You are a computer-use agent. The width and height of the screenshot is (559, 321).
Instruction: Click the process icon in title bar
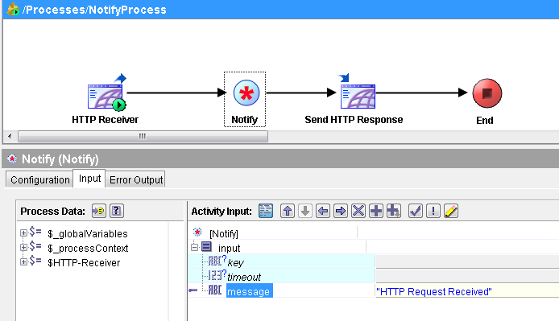click(x=13, y=10)
